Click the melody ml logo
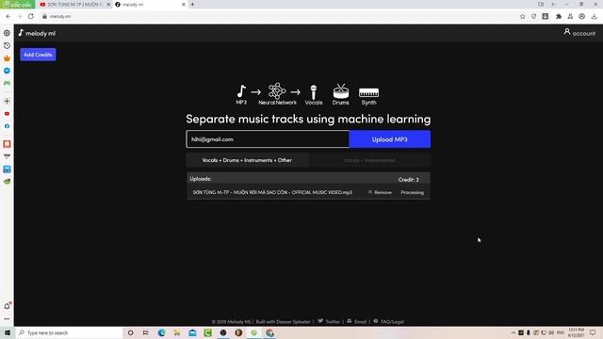Image resolution: width=603 pixels, height=339 pixels. point(37,33)
